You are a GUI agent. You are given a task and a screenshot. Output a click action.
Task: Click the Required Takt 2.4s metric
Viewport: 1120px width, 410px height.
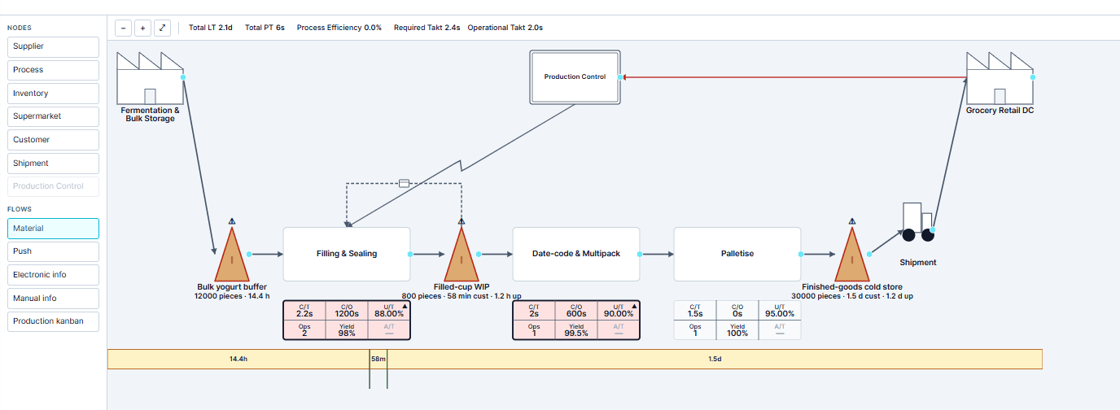click(427, 28)
